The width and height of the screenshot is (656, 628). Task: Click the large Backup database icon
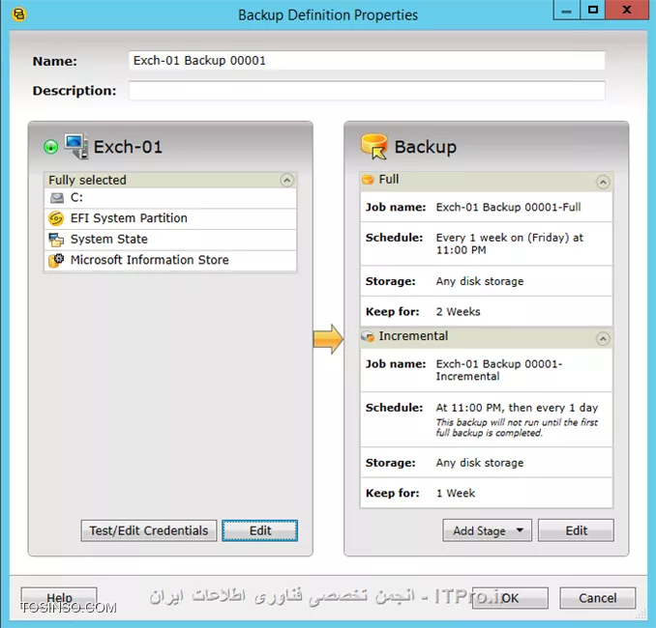[x=374, y=146]
